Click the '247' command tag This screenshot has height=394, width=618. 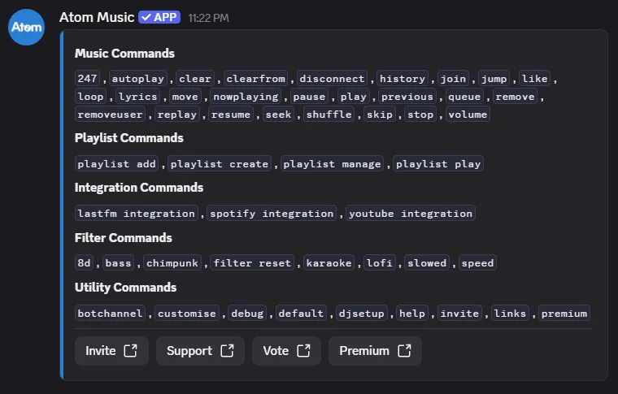(87, 78)
